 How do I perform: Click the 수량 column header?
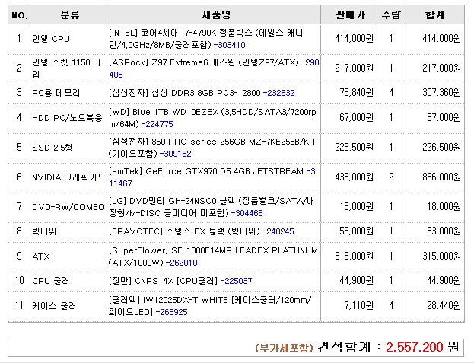[x=391, y=14]
